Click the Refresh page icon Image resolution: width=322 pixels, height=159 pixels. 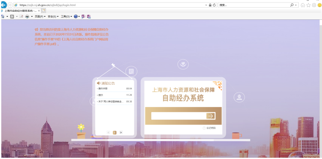point(214,5)
